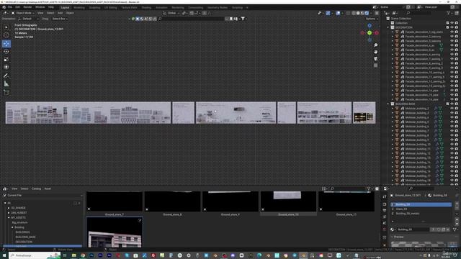Open asset browser display settings gear
Screen dimensions: 461x259
377,188
